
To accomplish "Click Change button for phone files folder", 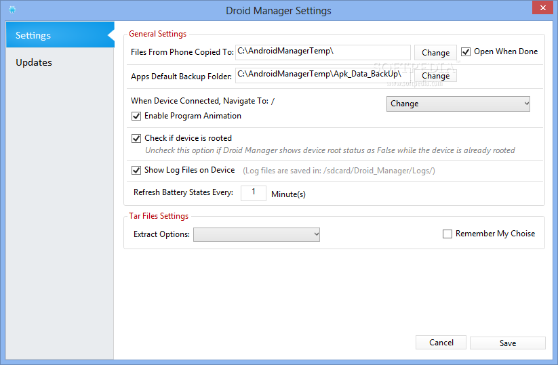I will pyautogui.click(x=435, y=53).
